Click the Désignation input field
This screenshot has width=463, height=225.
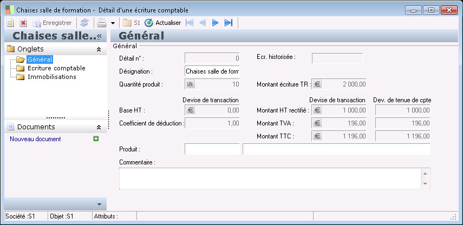[212, 71]
